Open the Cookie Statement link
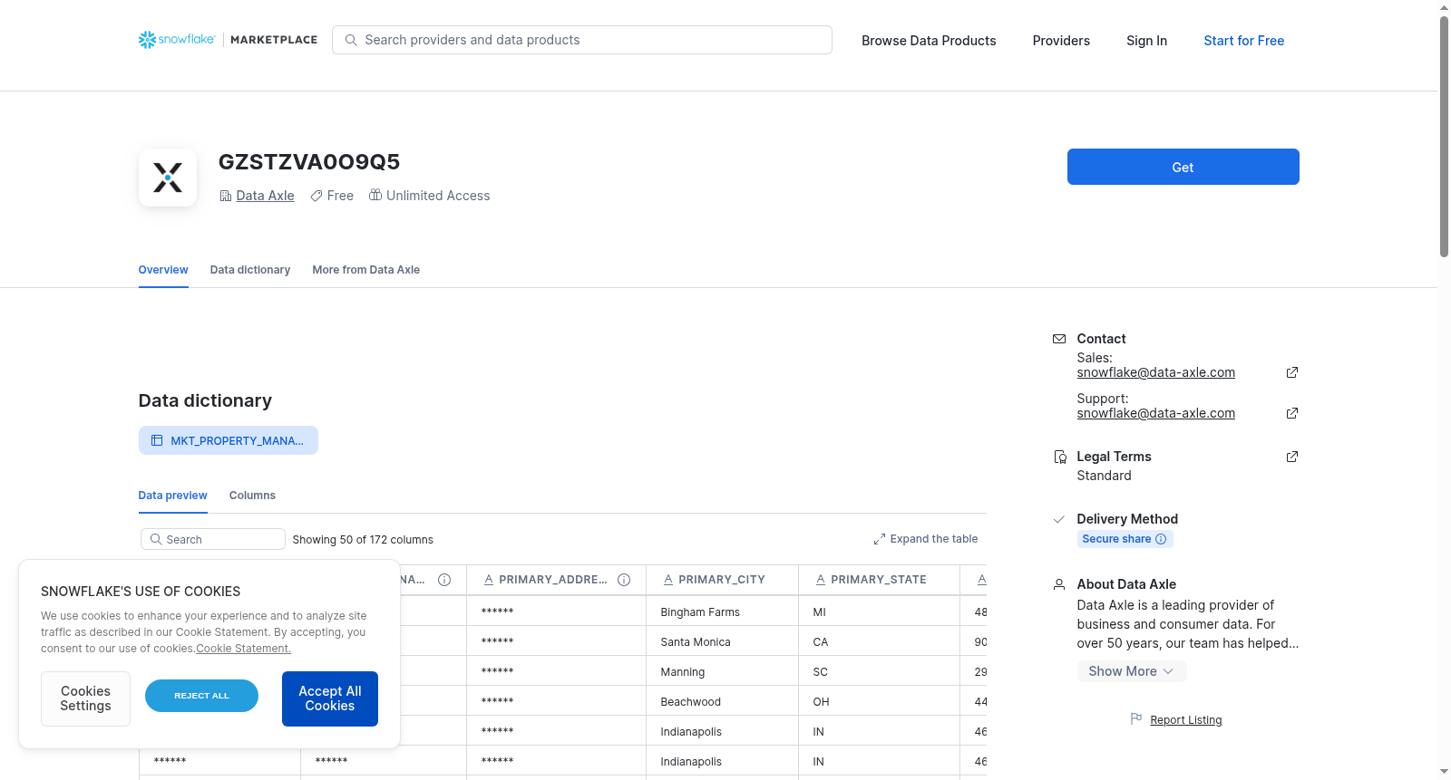This screenshot has width=1451, height=780. pyautogui.click(x=243, y=649)
